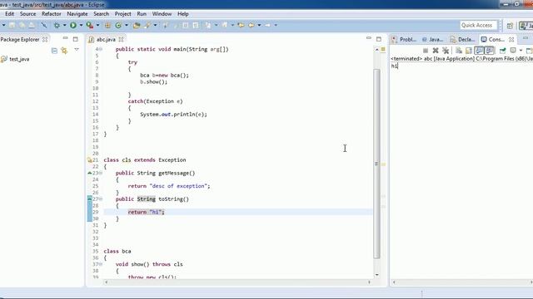Click the Quick Access search field

479,26
